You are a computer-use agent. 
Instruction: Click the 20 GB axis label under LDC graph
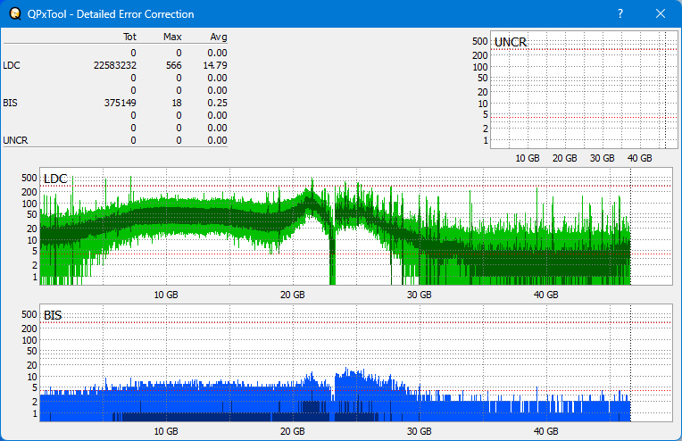point(292,295)
